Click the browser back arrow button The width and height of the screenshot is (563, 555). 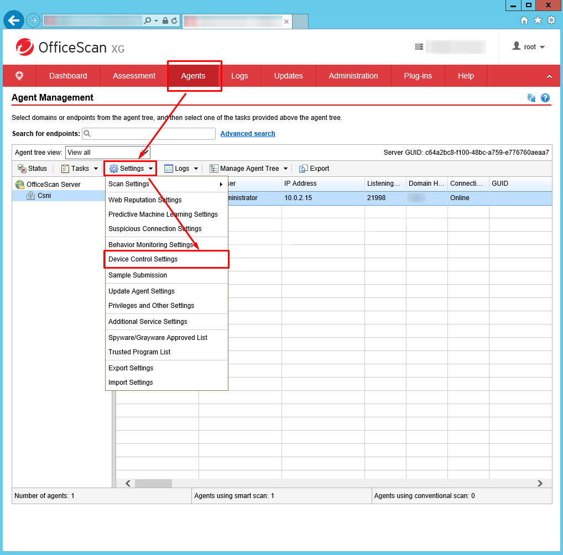click(13, 20)
